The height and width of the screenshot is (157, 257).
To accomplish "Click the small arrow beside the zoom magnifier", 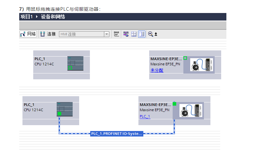I will point(156,34).
